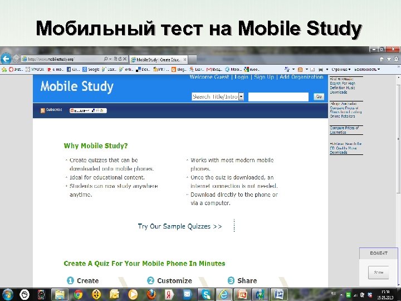The width and height of the screenshot is (401, 301).
Task: Click the Login link
Action: click(241, 77)
